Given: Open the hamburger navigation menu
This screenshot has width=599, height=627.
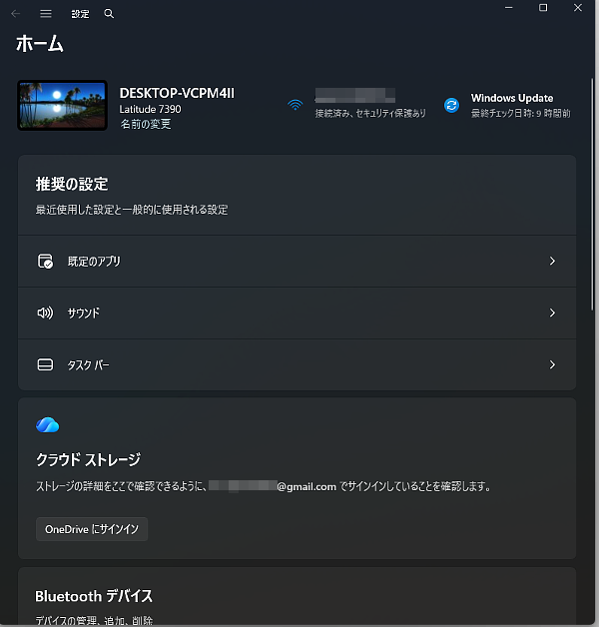Looking at the screenshot, I should tap(46, 14).
